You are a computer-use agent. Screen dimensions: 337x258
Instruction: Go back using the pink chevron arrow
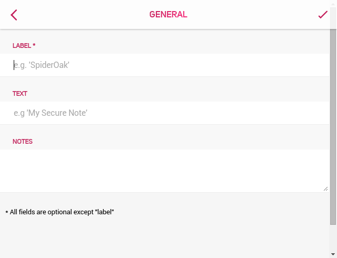tap(14, 15)
